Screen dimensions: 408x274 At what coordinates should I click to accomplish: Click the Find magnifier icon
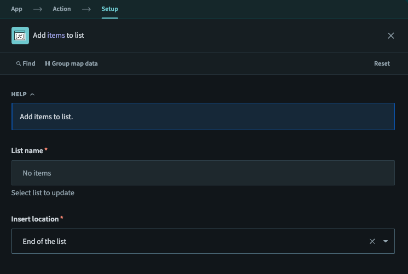click(19, 64)
